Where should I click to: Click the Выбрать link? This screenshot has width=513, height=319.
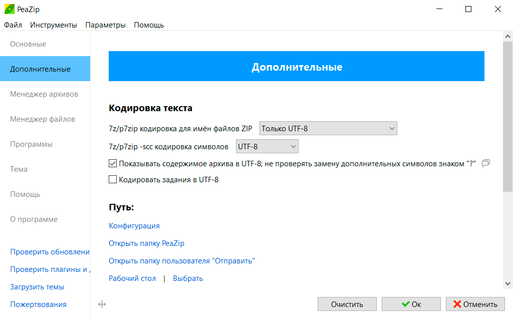point(188,278)
